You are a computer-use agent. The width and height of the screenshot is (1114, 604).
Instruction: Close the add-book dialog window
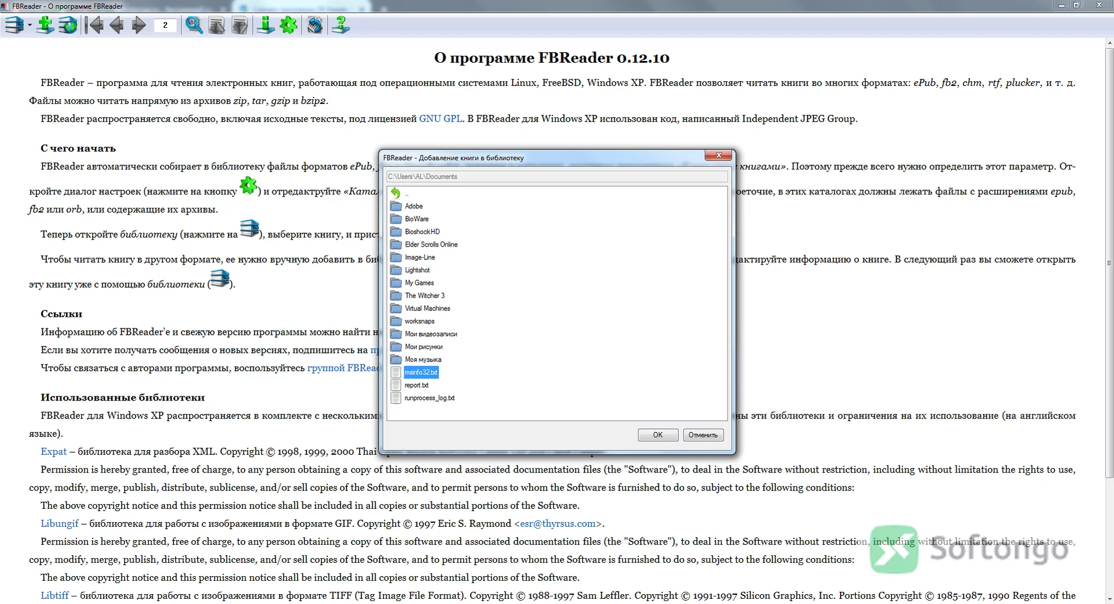[x=718, y=155]
